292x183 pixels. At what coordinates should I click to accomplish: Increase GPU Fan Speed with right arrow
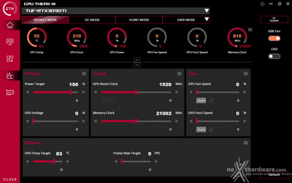245,92
